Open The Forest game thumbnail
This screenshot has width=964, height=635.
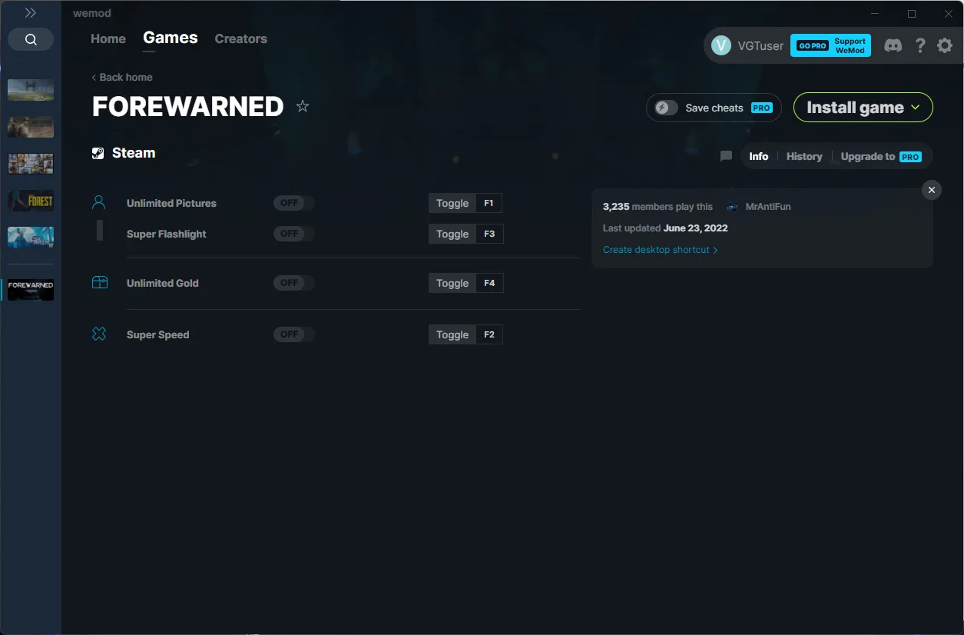(31, 201)
